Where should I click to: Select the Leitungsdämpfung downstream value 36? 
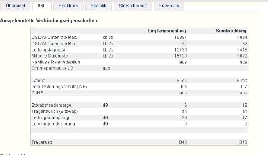point(184,117)
